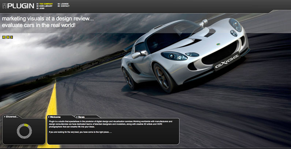Click the Plugin logo icon
The height and width of the screenshot is (149, 291).
point(4,6)
